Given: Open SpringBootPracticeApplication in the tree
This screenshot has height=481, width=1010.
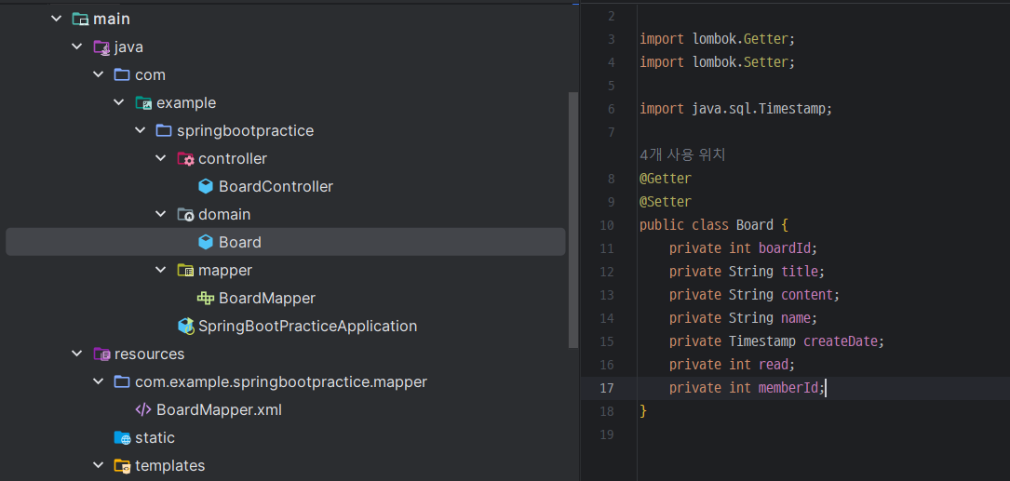Looking at the screenshot, I should tap(307, 327).
